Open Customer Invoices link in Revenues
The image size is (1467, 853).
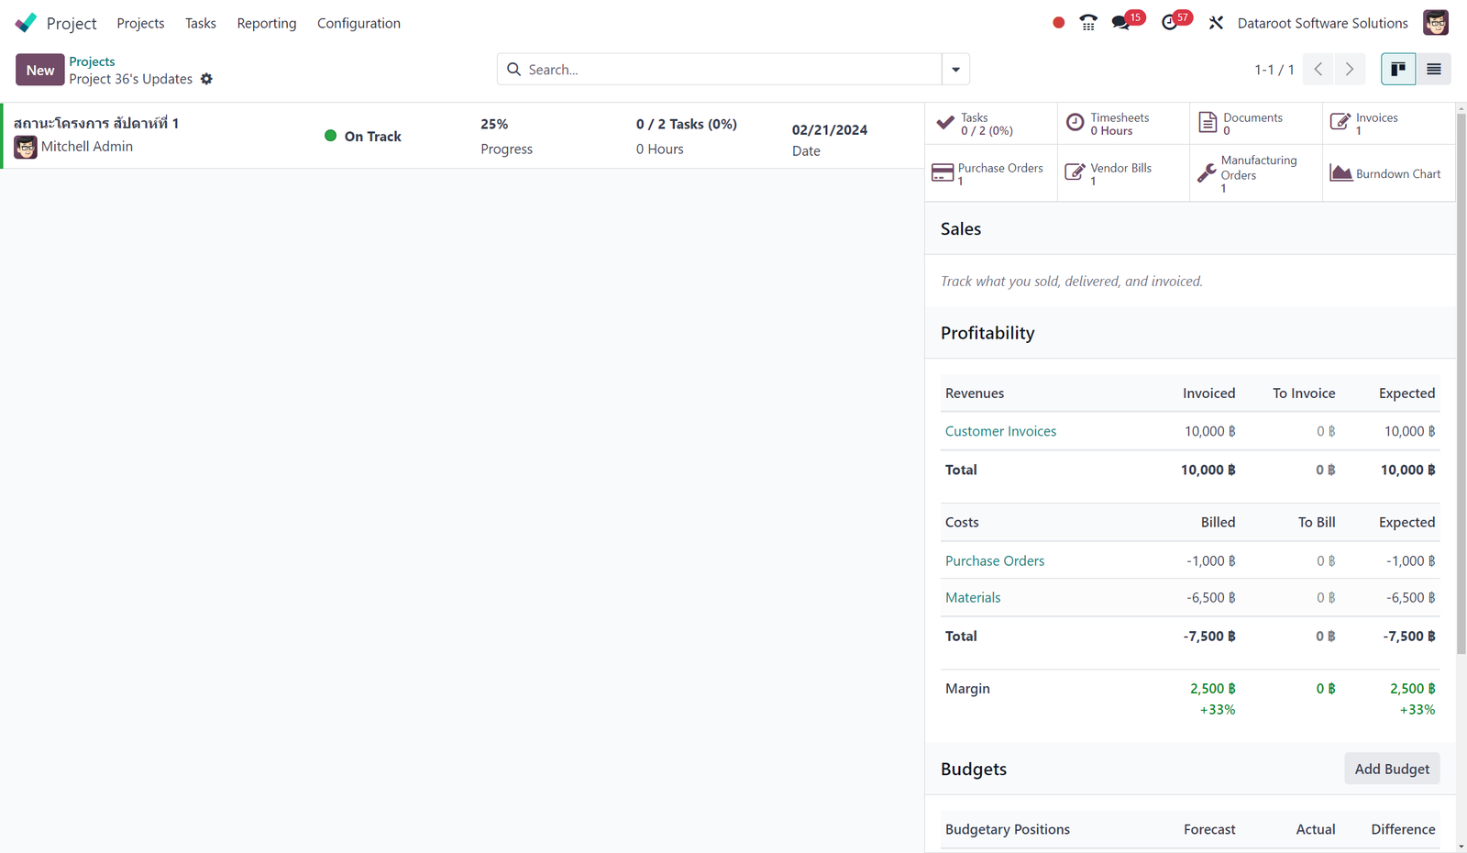click(x=1000, y=431)
